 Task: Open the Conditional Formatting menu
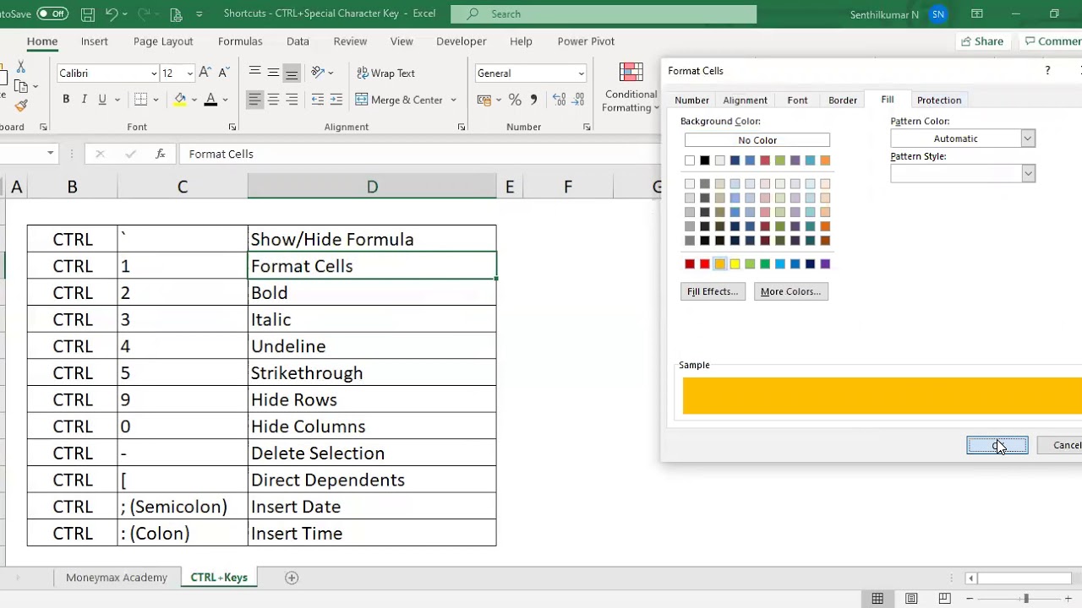[x=631, y=88]
